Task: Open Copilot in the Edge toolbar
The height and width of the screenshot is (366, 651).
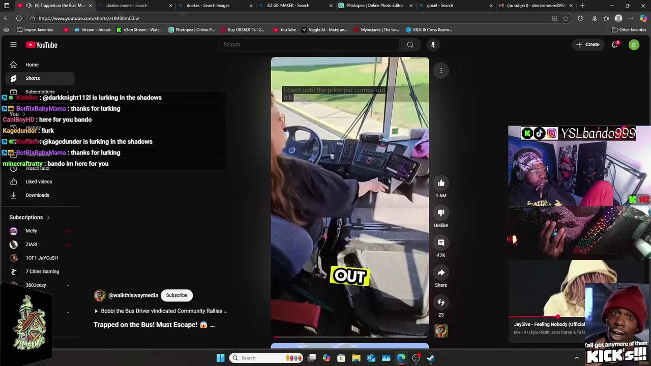Action: point(643,18)
